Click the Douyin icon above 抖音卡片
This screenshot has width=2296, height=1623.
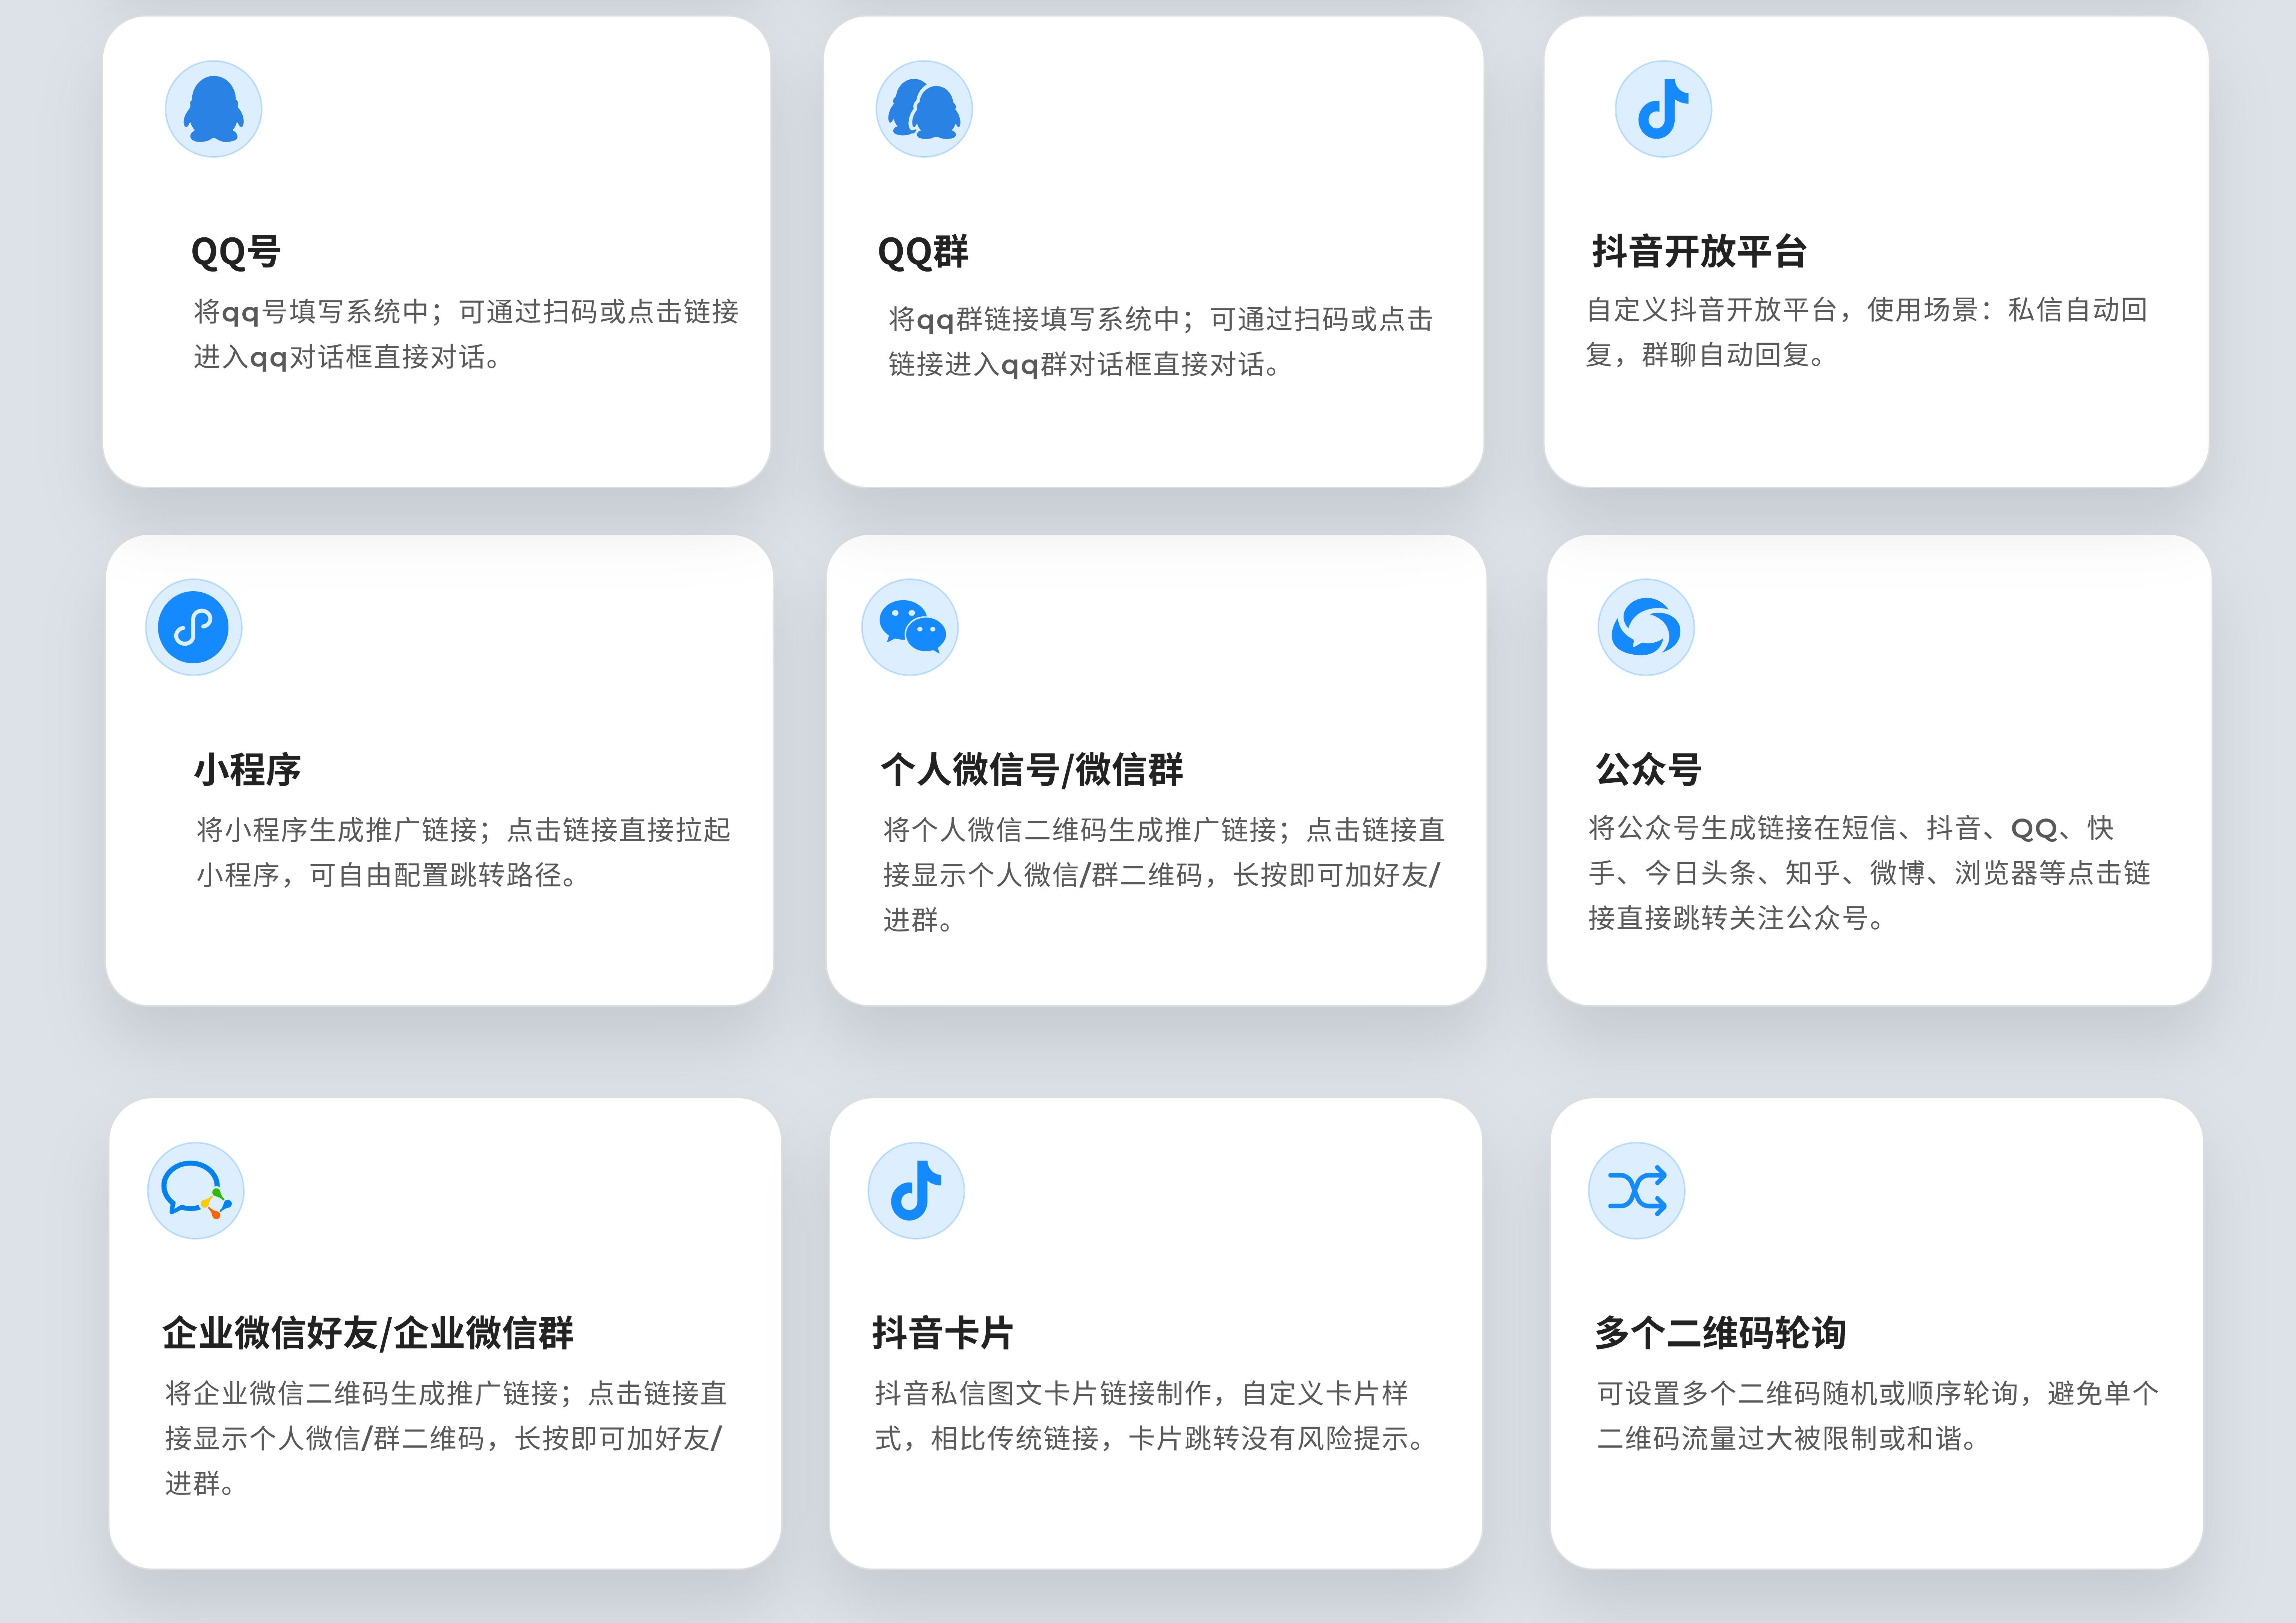coord(916,1190)
